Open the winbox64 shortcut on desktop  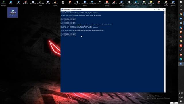click(173, 3)
